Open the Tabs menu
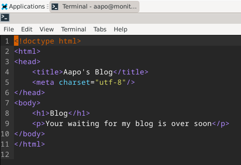Viewport: 241px width, 165px height. [x=100, y=29]
